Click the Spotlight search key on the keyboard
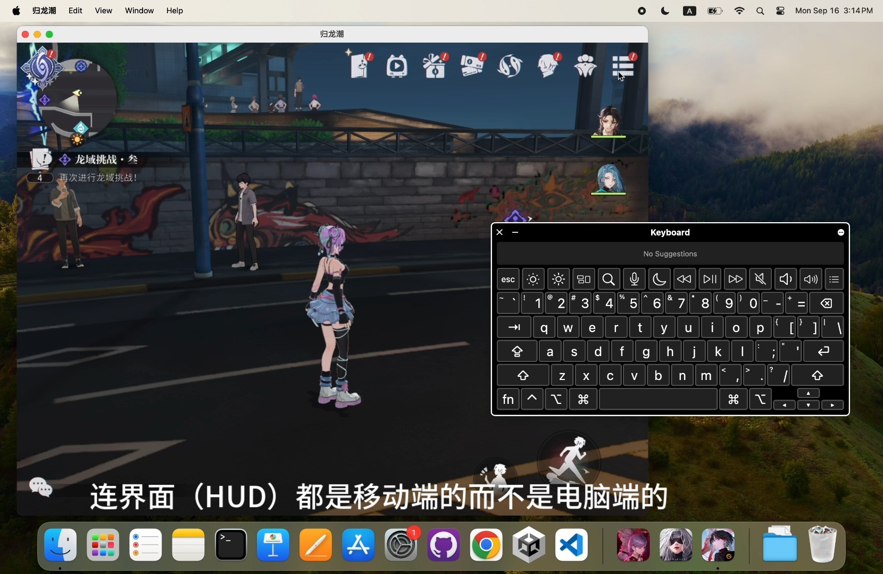883x574 pixels. tap(610, 279)
